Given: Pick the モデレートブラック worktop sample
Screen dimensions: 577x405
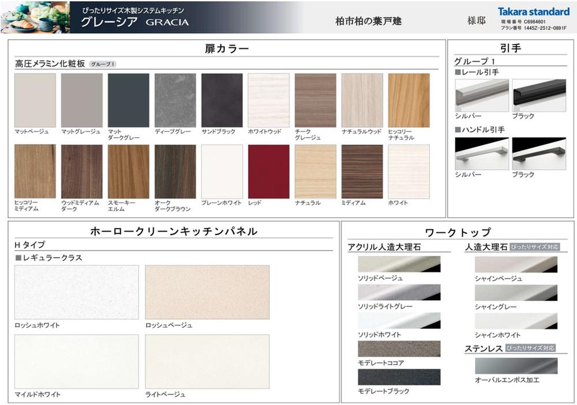Looking at the screenshot, I should [x=399, y=377].
